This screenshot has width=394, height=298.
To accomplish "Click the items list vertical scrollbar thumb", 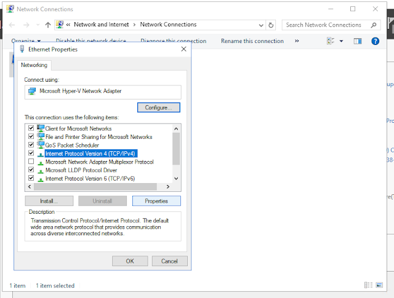I will pyautogui.click(x=176, y=149).
